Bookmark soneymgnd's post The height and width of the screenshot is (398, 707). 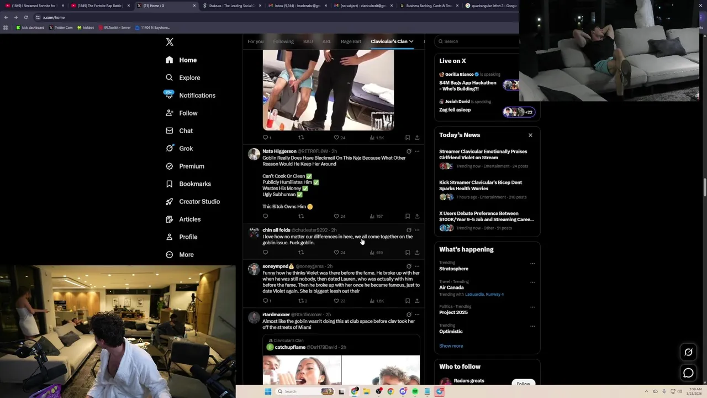pyautogui.click(x=408, y=301)
